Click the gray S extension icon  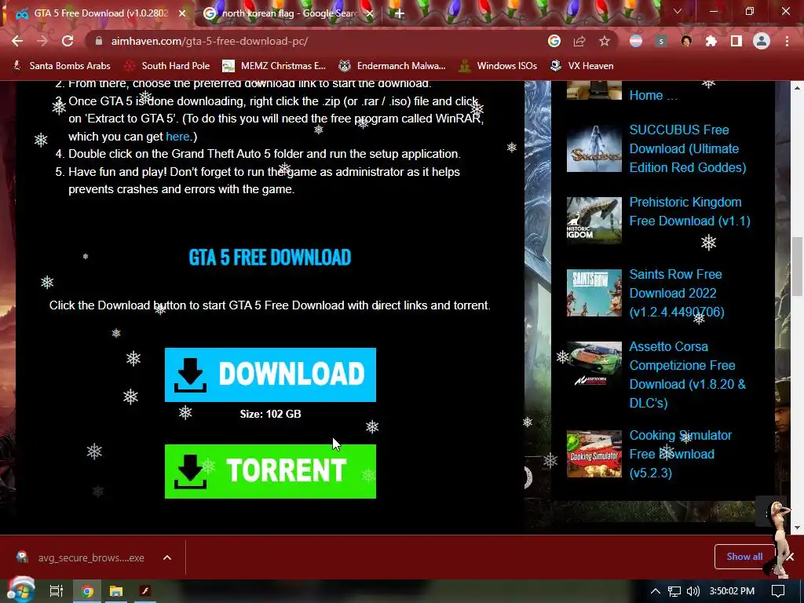[661, 41]
